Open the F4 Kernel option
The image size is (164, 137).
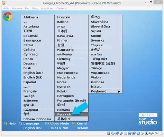80,123
